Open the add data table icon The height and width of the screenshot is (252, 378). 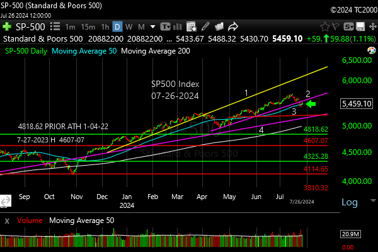pos(192,26)
